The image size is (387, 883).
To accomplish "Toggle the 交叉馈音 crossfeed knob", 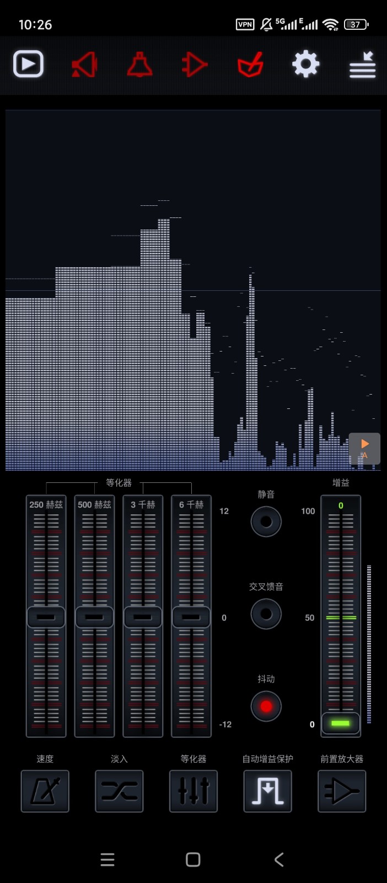I will click(266, 614).
